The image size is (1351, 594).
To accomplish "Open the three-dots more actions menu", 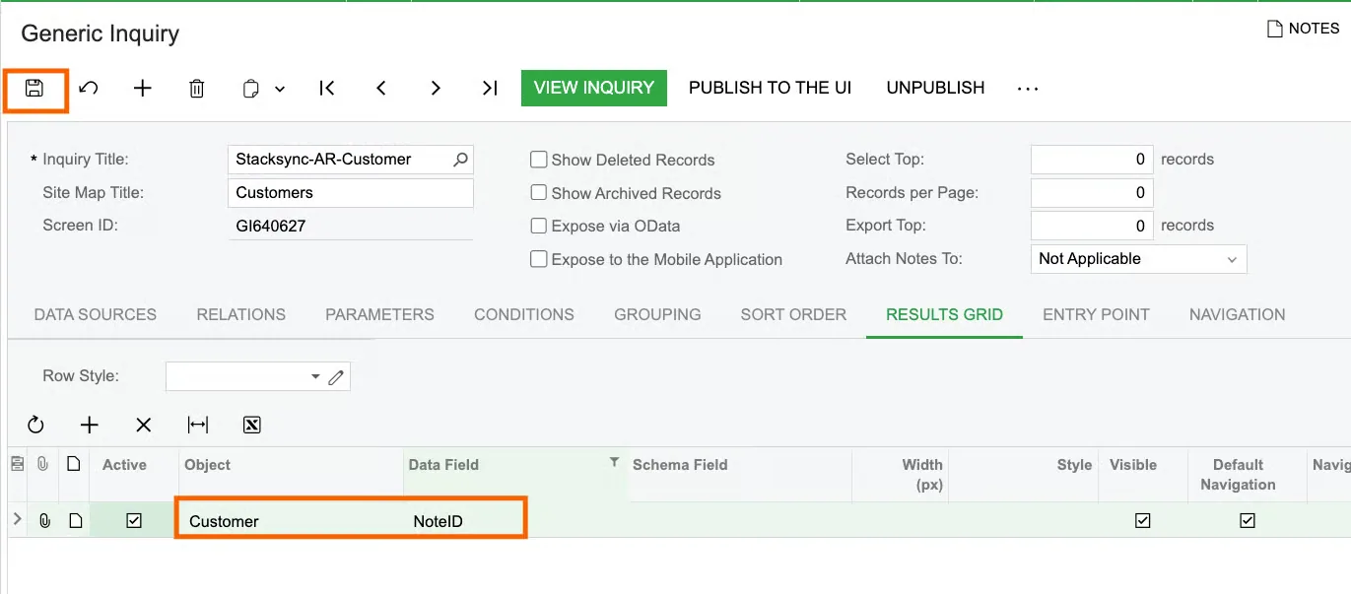I will pyautogui.click(x=1028, y=88).
